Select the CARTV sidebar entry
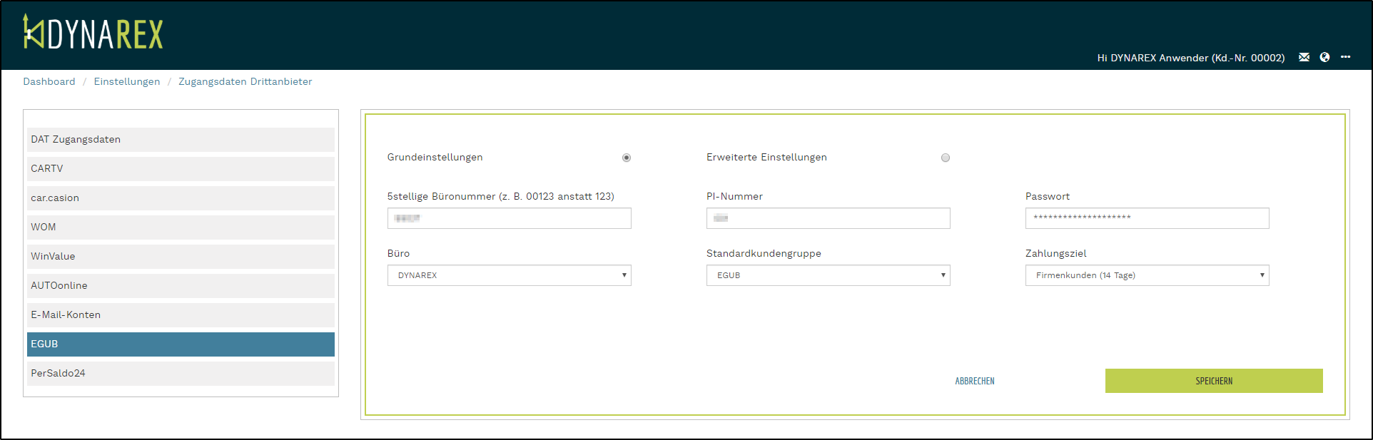 click(181, 169)
